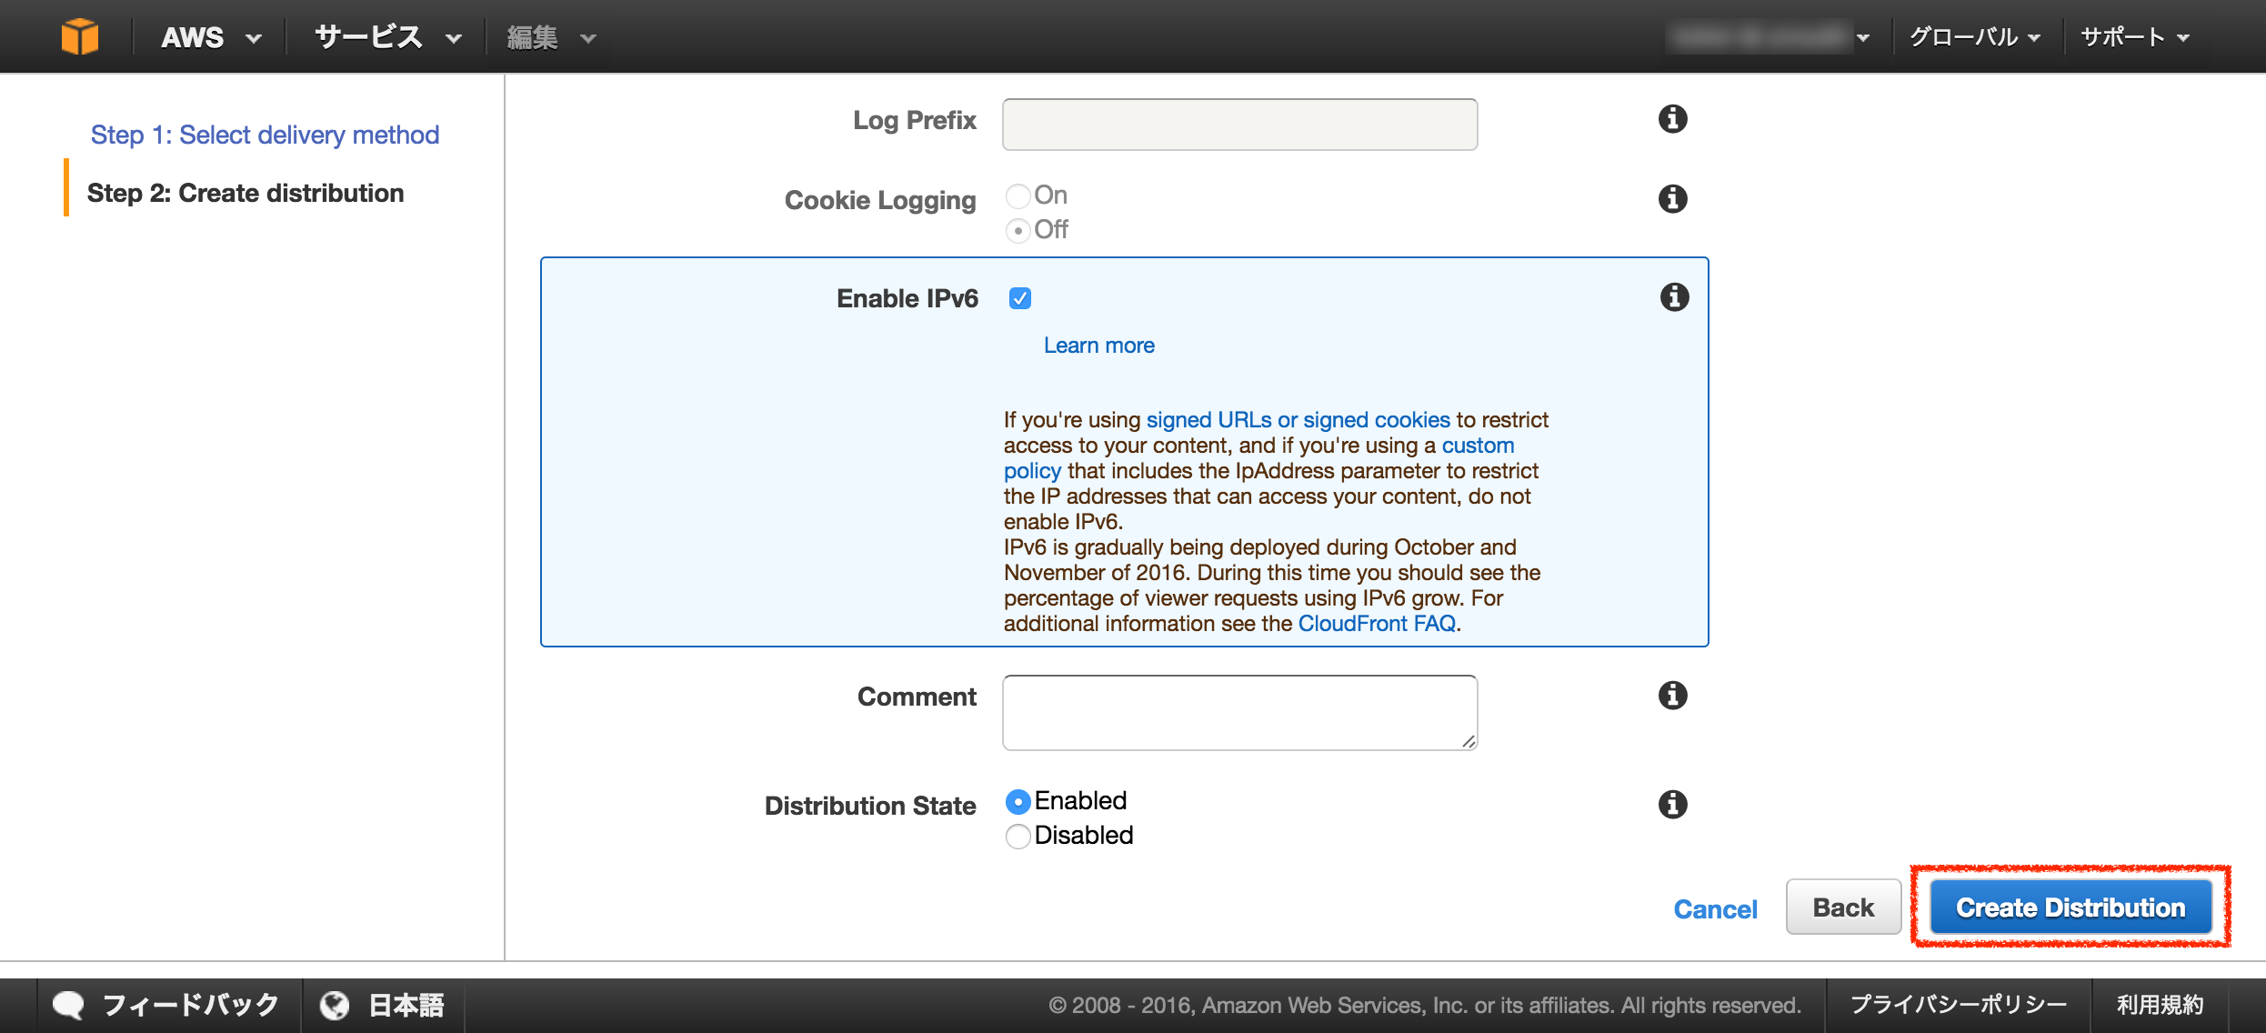Click the globe language icon
The height and width of the screenshot is (1033, 2266).
[x=335, y=1005]
